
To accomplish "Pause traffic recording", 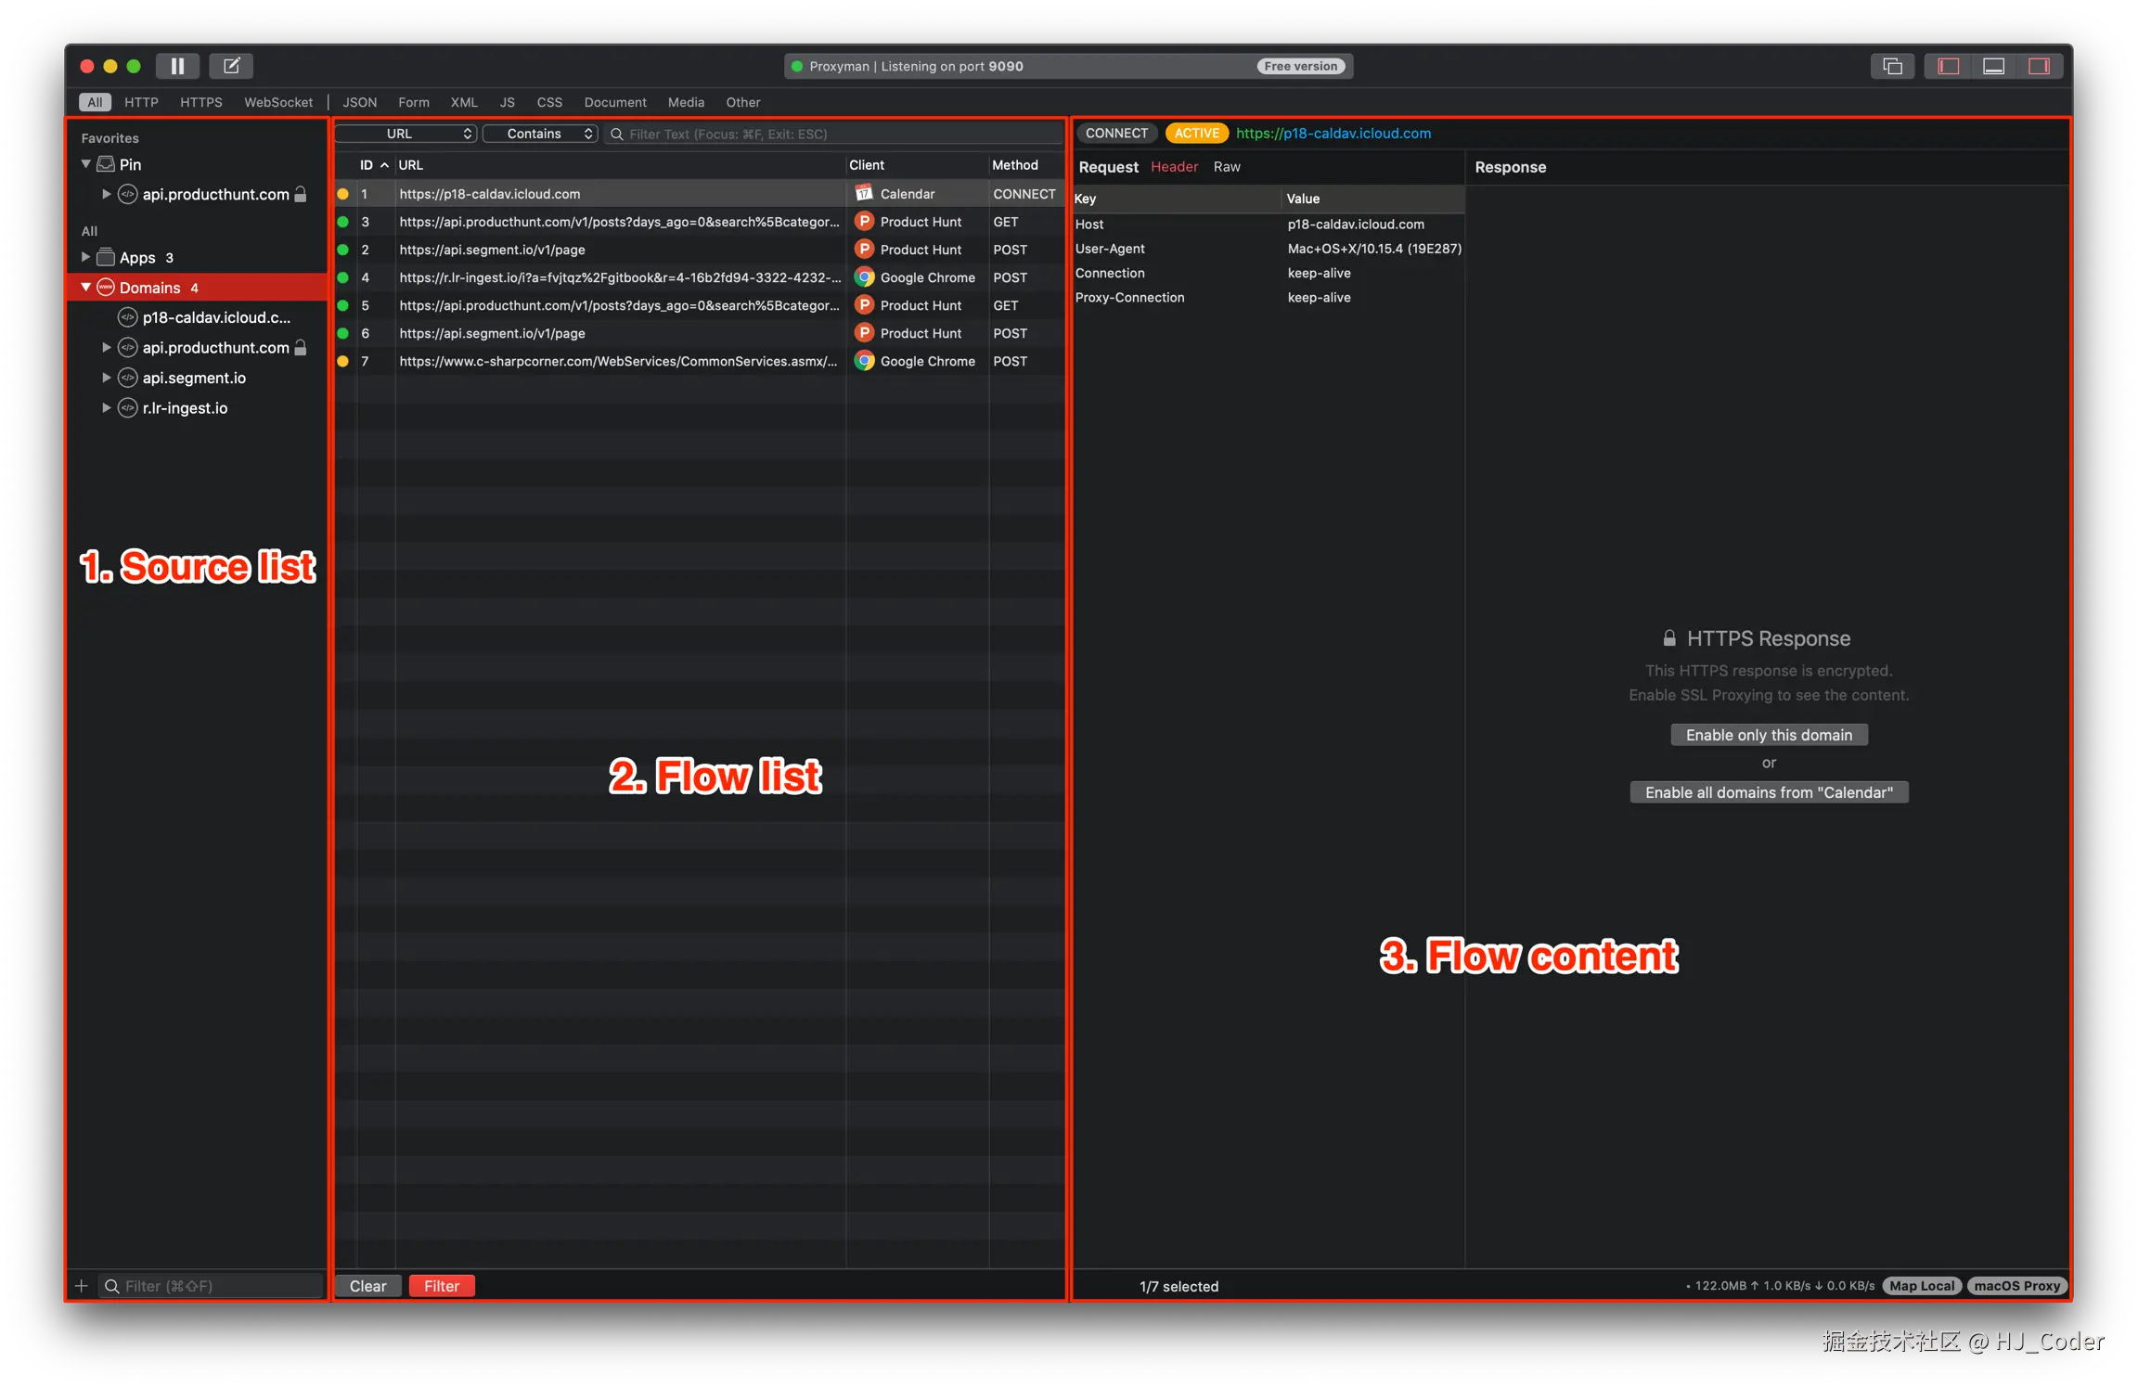I will click(177, 66).
